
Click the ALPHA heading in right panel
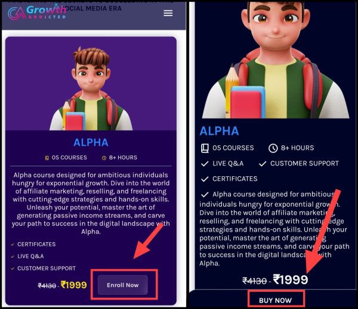(x=219, y=131)
